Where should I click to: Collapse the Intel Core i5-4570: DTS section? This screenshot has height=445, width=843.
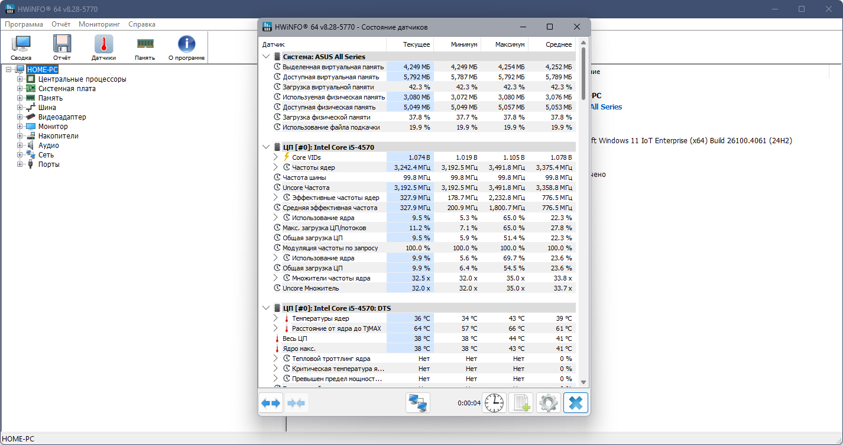[x=266, y=308]
